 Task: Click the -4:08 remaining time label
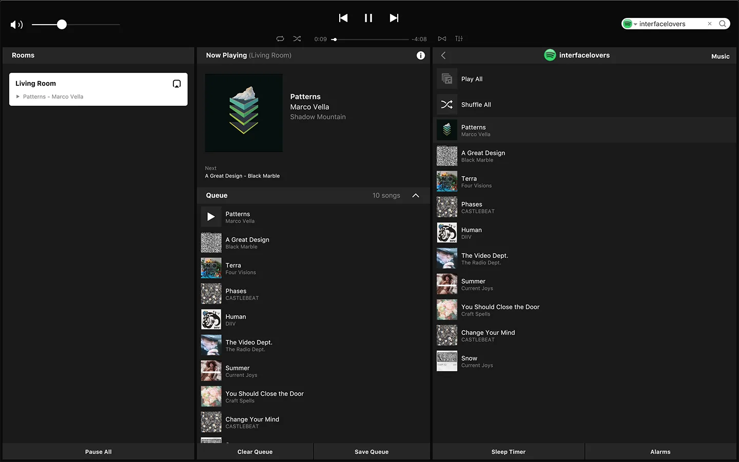click(x=419, y=39)
